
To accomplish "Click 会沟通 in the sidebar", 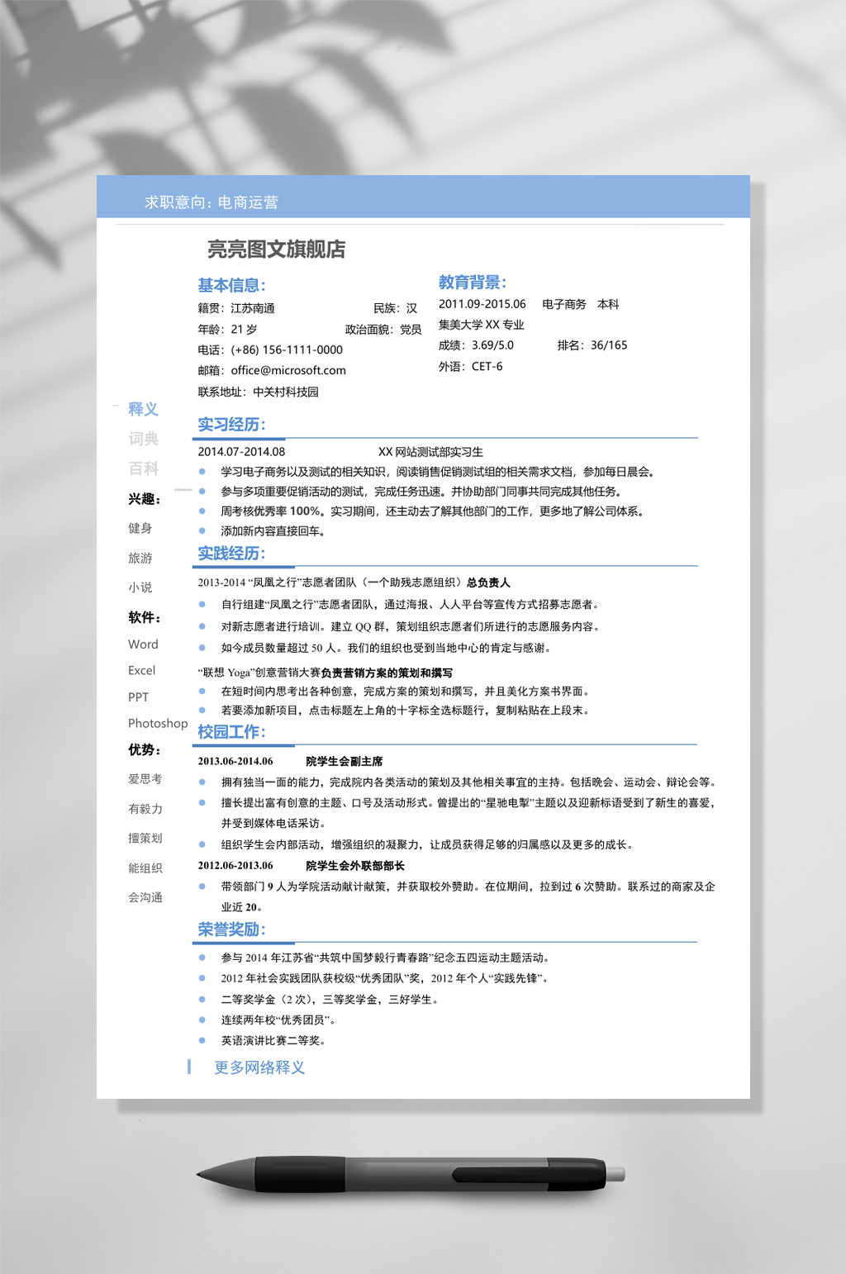I will pyautogui.click(x=145, y=897).
